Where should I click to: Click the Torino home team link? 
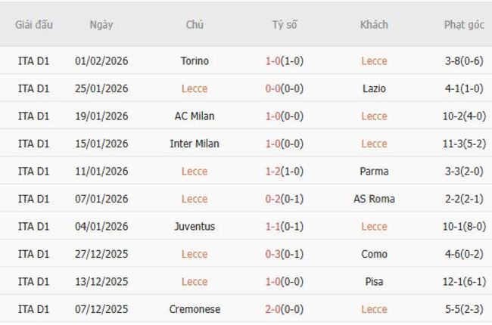195,61
